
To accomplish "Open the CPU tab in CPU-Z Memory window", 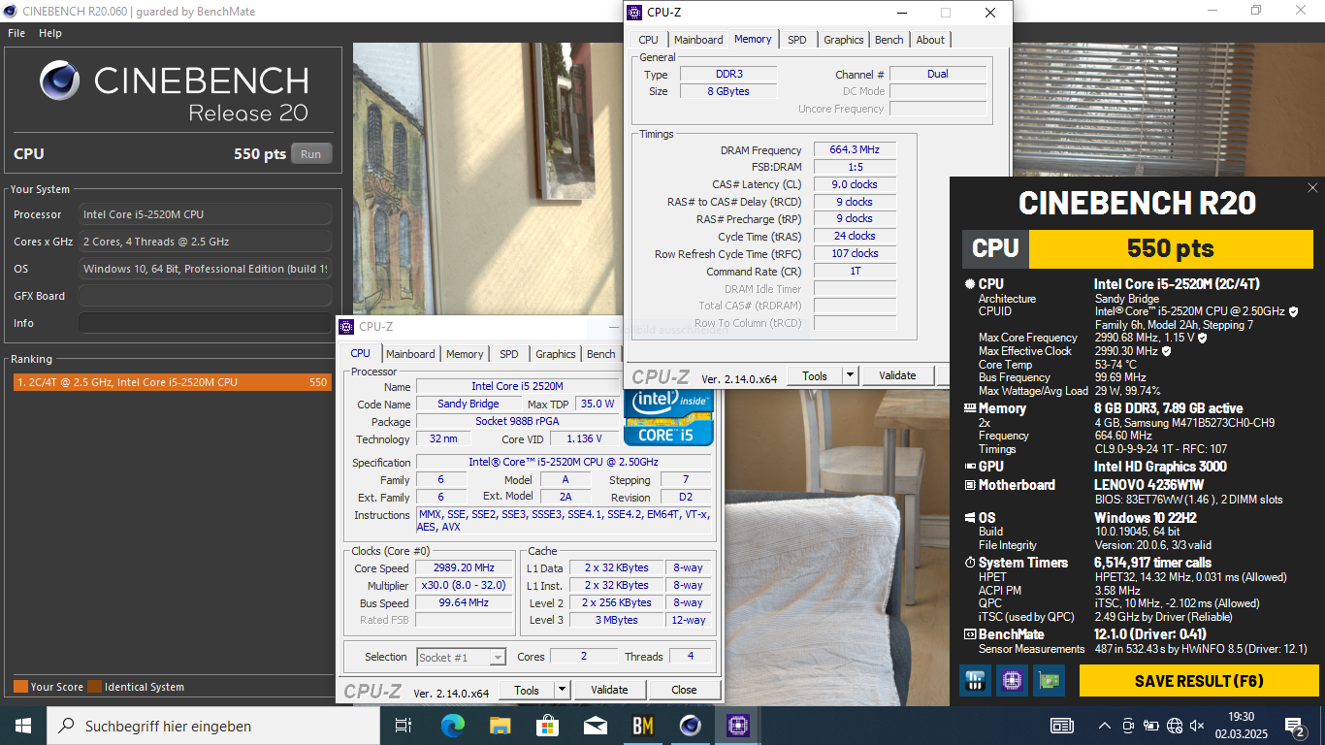I will click(648, 40).
